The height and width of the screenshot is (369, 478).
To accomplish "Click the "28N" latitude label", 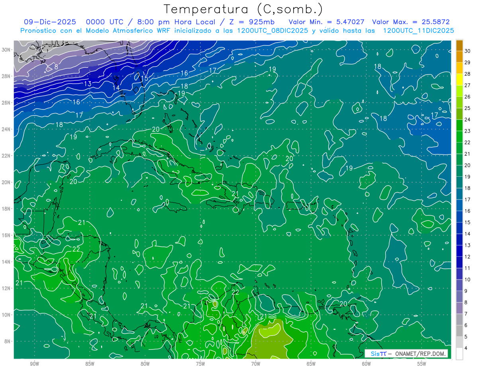I will [7, 76].
